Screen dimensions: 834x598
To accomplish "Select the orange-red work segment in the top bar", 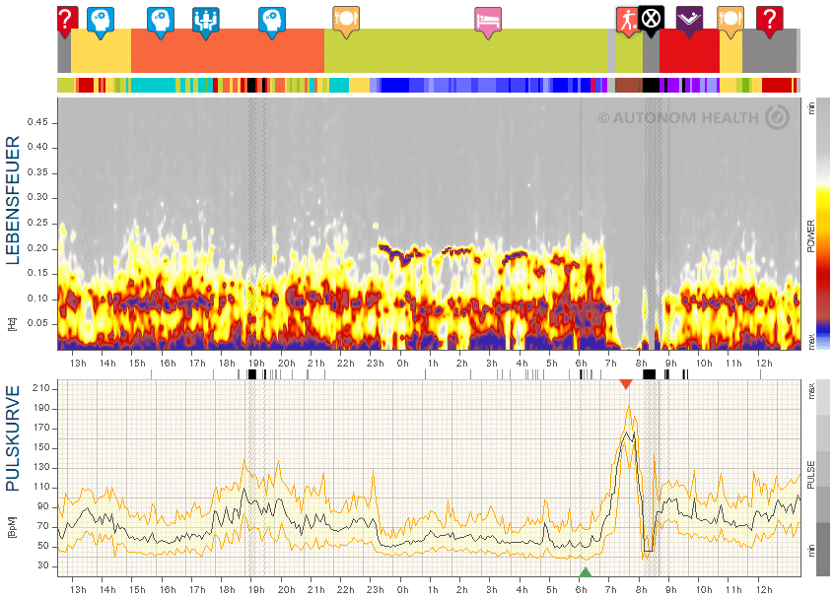I will pos(228,51).
